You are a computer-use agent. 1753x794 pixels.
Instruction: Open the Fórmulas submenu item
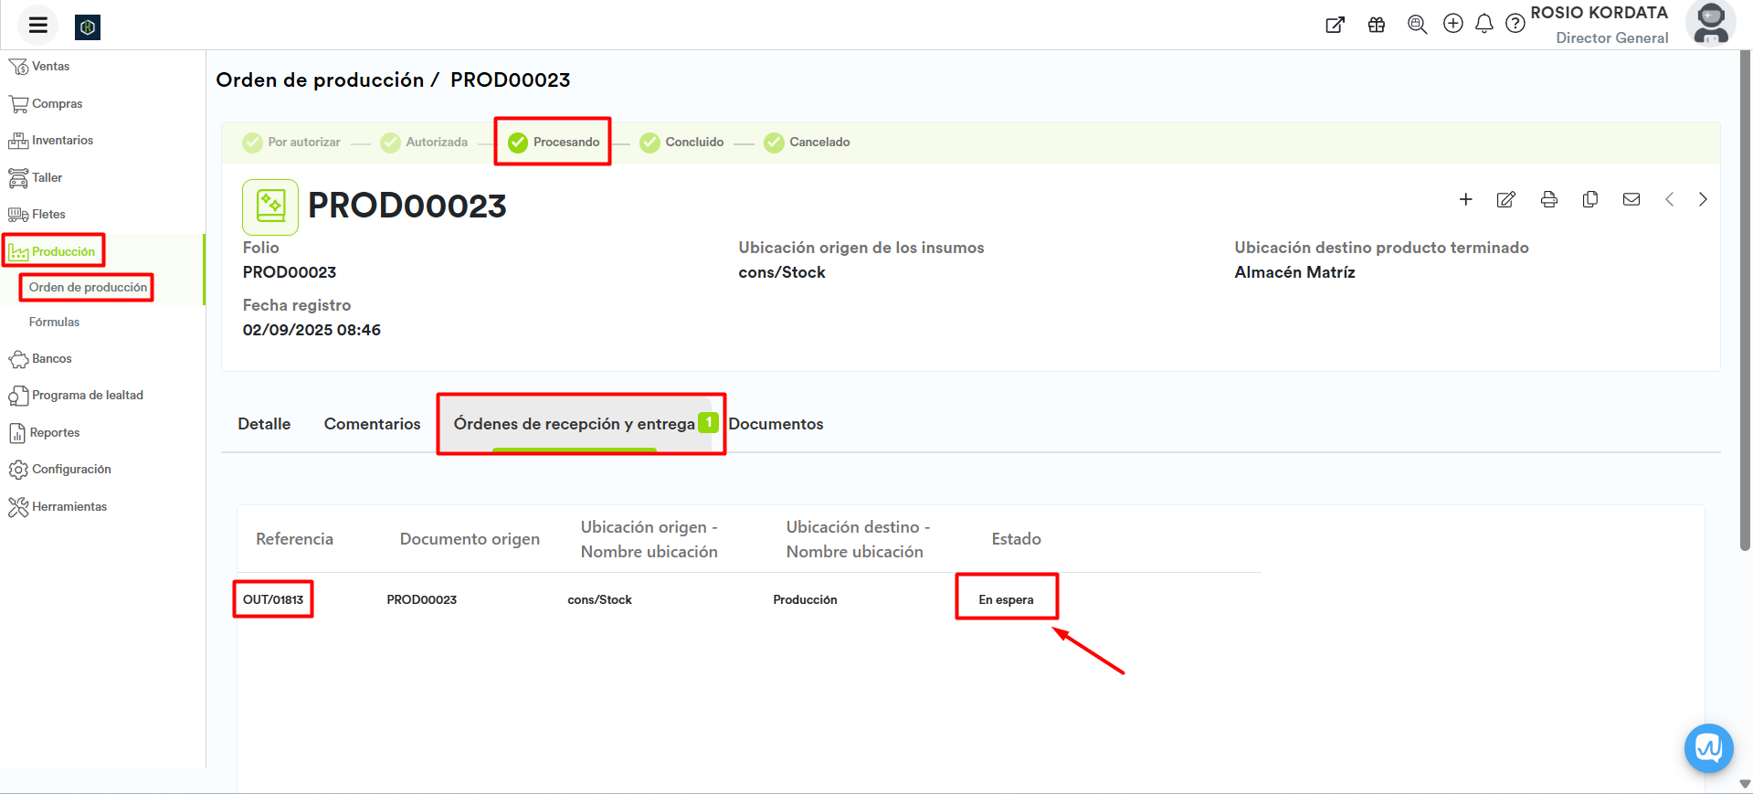coord(54,323)
